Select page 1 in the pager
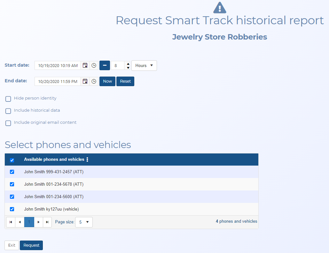The height and width of the screenshot is (253, 329). [x=29, y=222]
